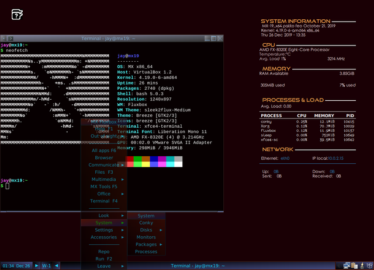Open the help desktop icon
The height and width of the screenshot is (270, 374).
(17, 15)
